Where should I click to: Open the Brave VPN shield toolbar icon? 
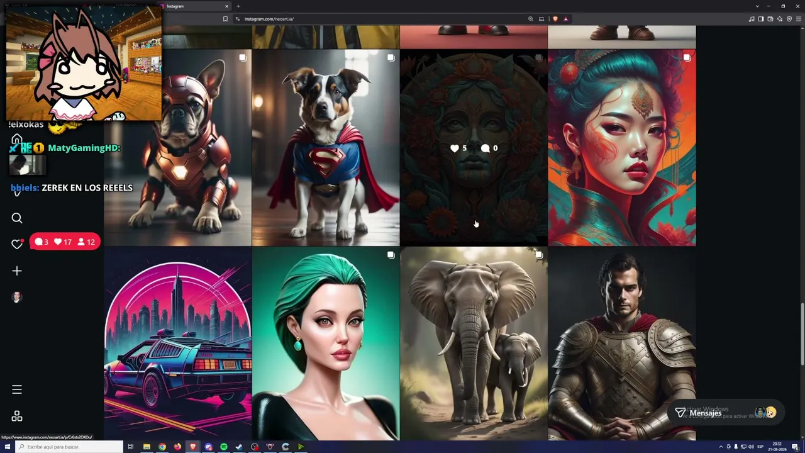point(789,19)
